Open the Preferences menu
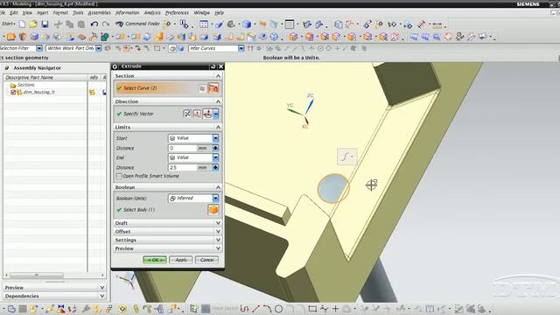The height and width of the screenshot is (315, 560). (x=177, y=12)
